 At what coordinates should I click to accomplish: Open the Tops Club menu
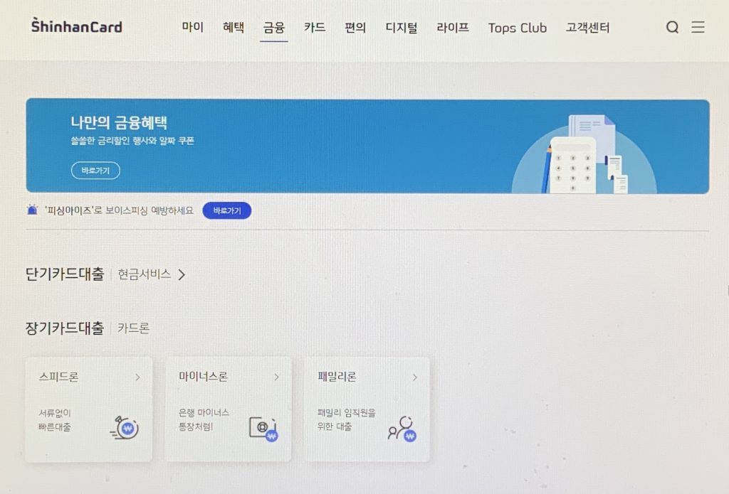(518, 28)
